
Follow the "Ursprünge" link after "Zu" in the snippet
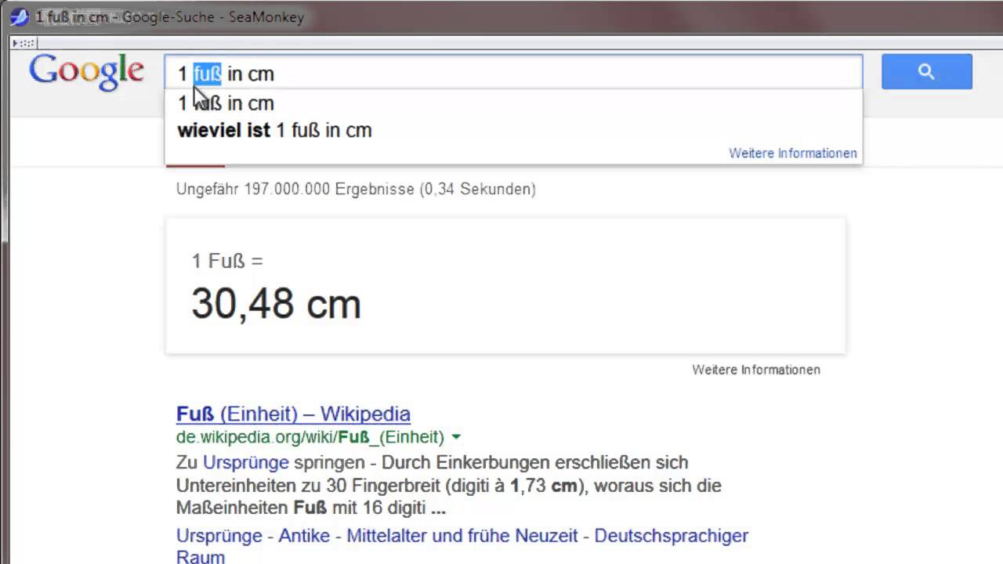click(246, 462)
